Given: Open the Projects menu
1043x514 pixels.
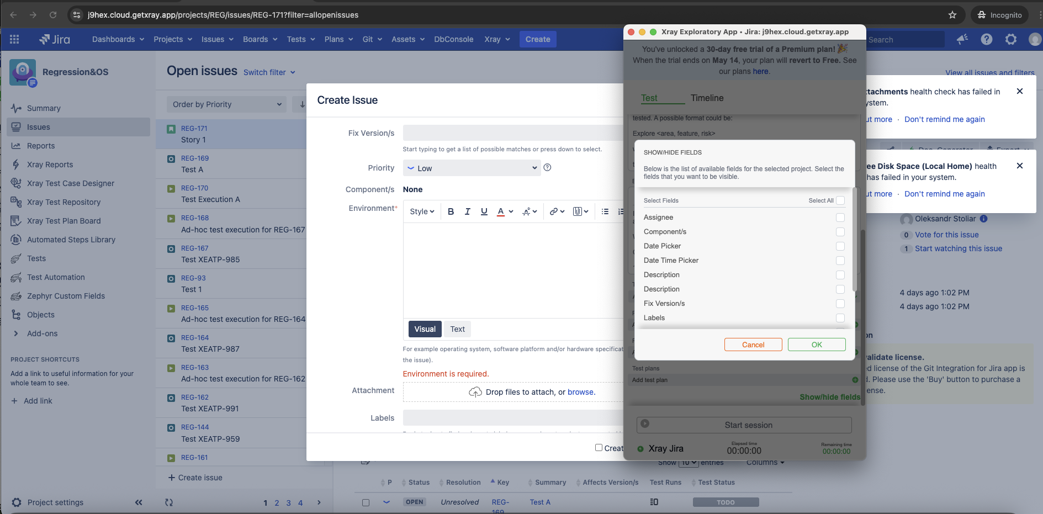Looking at the screenshot, I should point(173,39).
